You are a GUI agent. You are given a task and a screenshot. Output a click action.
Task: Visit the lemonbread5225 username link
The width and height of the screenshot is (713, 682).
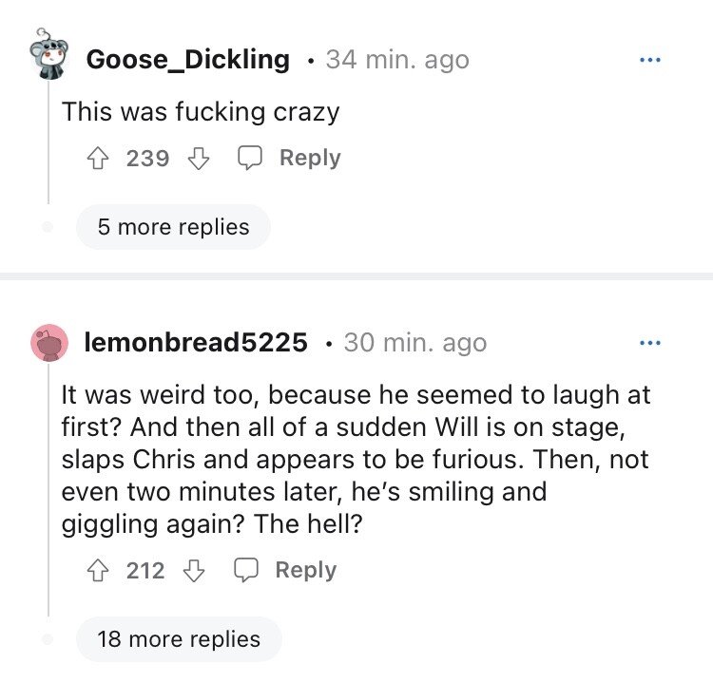click(196, 343)
